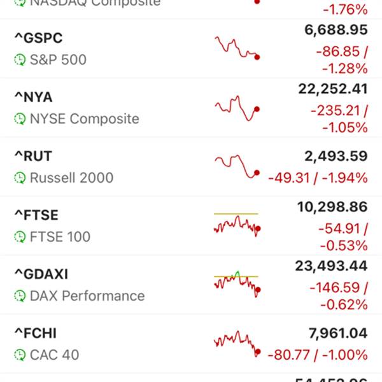Open the ^FTSE sparkline chart
This screenshot has height=382, width=382.
(x=237, y=225)
